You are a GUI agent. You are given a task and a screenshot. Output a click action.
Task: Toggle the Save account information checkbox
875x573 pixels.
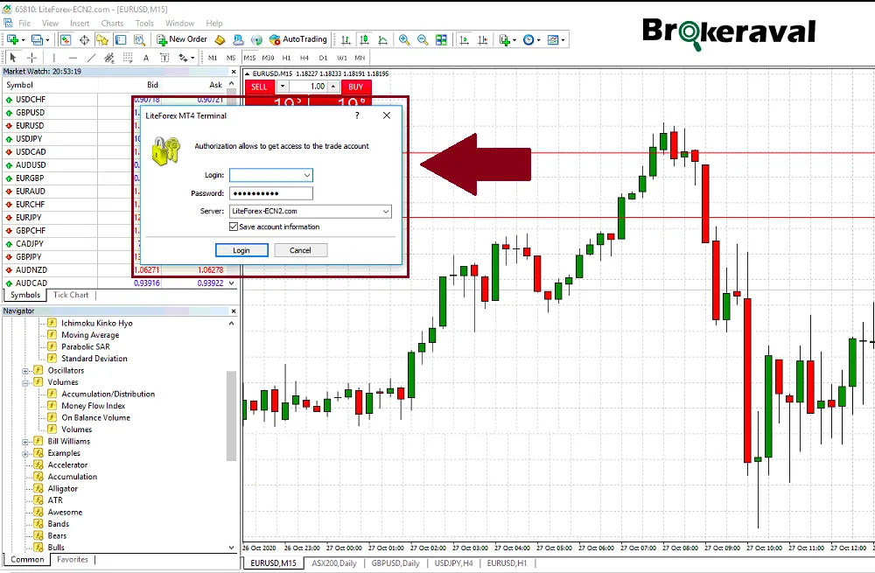click(x=234, y=227)
